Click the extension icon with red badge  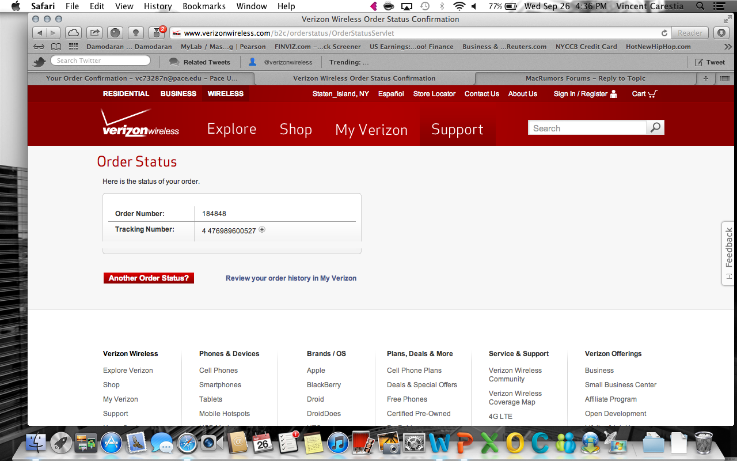coord(157,32)
